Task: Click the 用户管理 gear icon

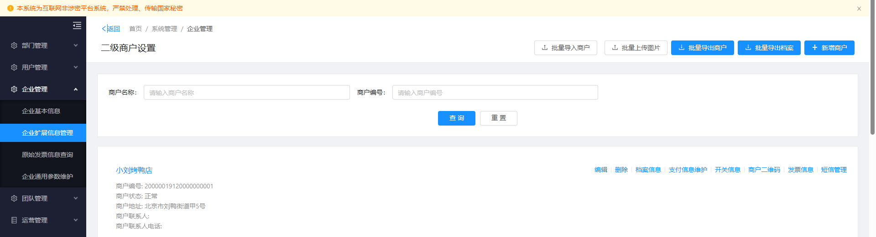Action: (14, 67)
